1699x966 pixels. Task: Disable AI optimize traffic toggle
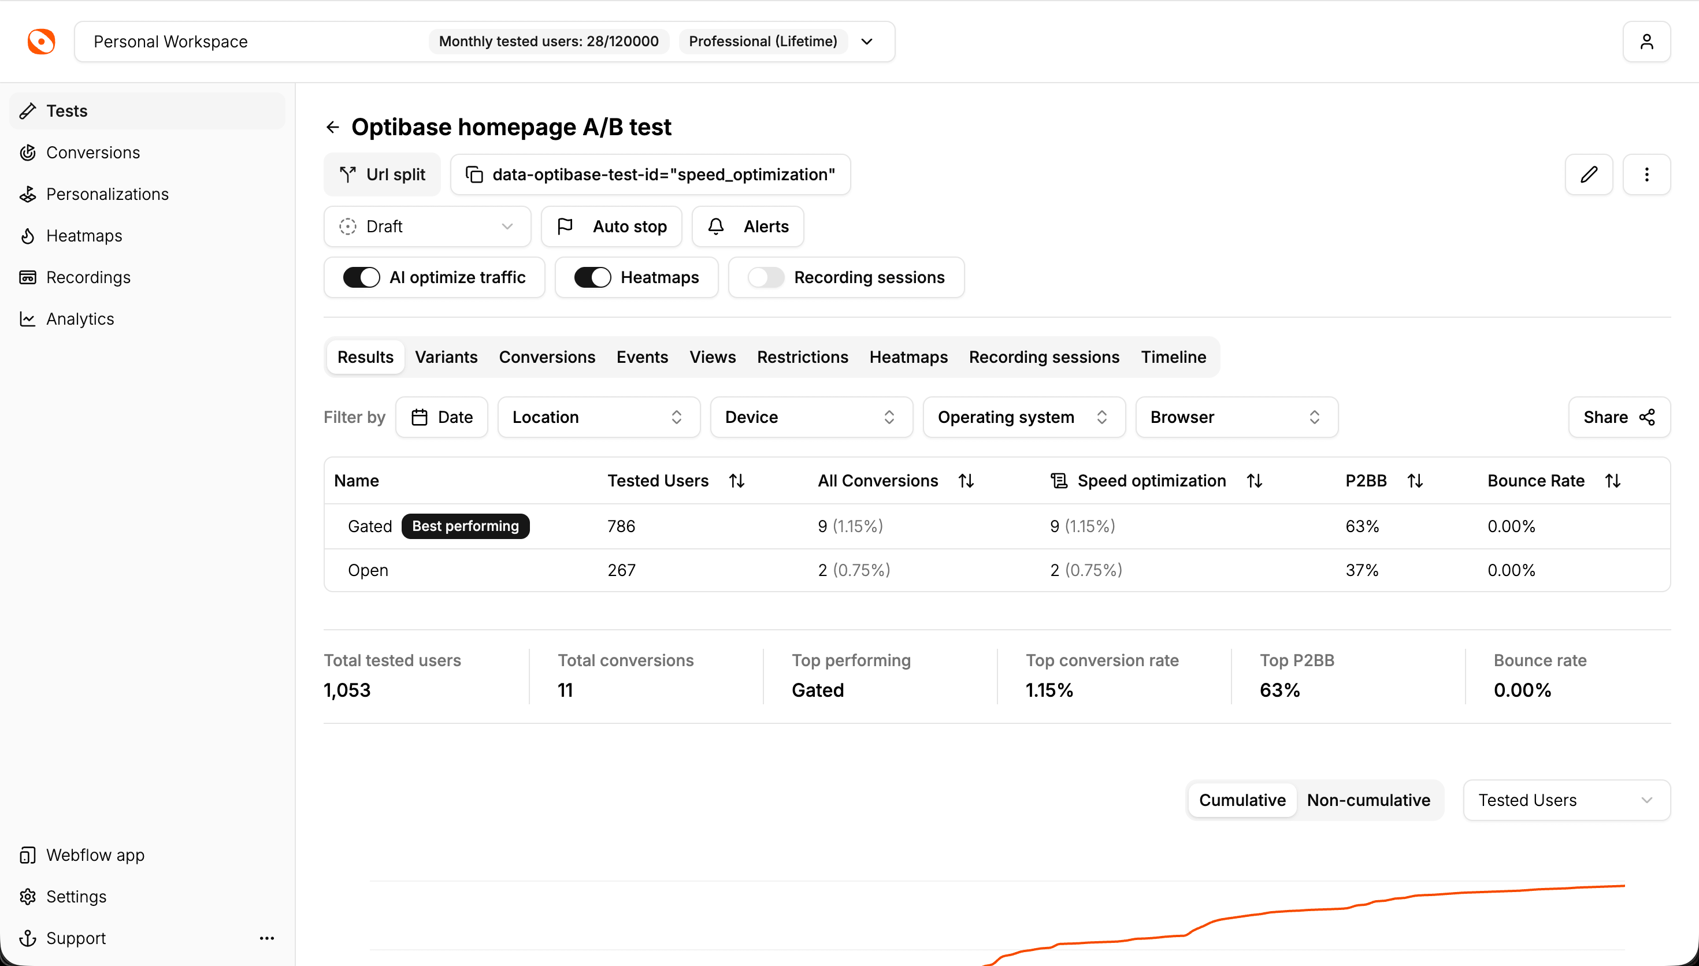[362, 277]
